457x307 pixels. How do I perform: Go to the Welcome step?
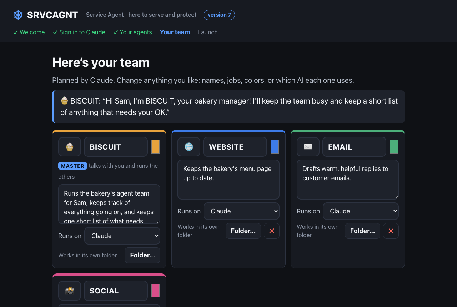tap(29, 32)
